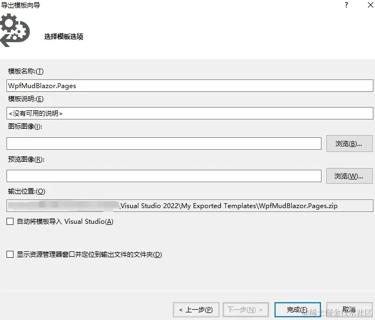The height and width of the screenshot is (320, 375).
Task: Click the 导出模板向导 title text
Action: click(x=21, y=5)
